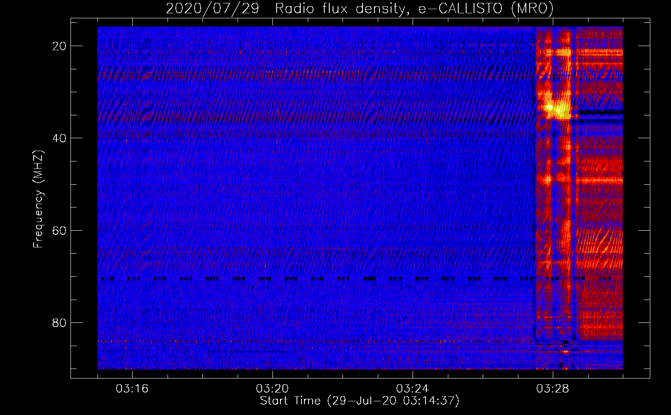Click the 'Start Time (29-Jul-20 03:14:37)' label
Viewport: 671px width, 415px height.
(360, 401)
